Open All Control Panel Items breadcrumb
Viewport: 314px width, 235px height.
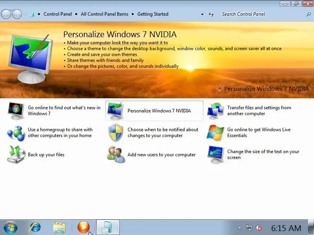(104, 14)
